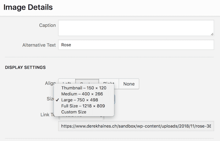
Task: Click the Image Details heading
Action: (28, 7)
